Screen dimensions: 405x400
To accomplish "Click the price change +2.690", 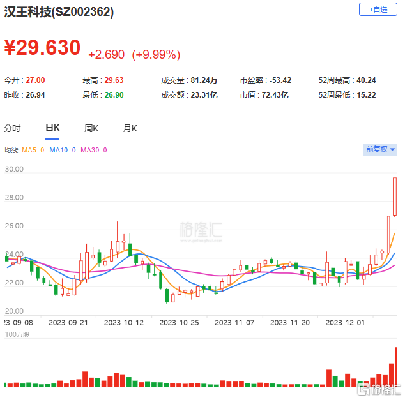I will tap(106, 54).
